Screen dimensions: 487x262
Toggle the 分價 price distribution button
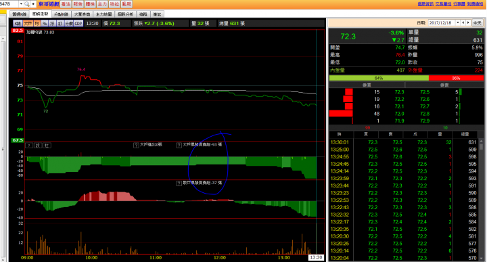click(69, 23)
